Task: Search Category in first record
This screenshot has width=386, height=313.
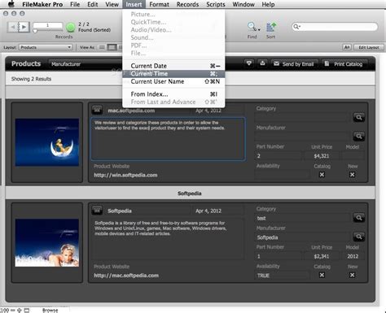Action: (359, 118)
